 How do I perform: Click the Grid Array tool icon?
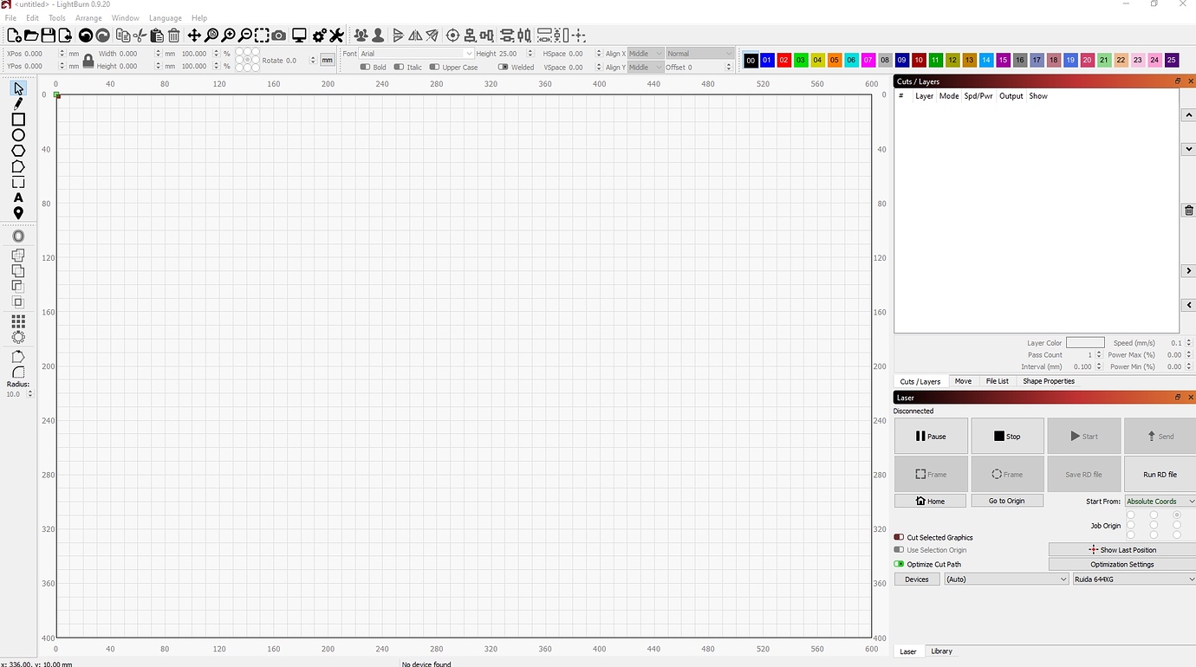coord(18,322)
